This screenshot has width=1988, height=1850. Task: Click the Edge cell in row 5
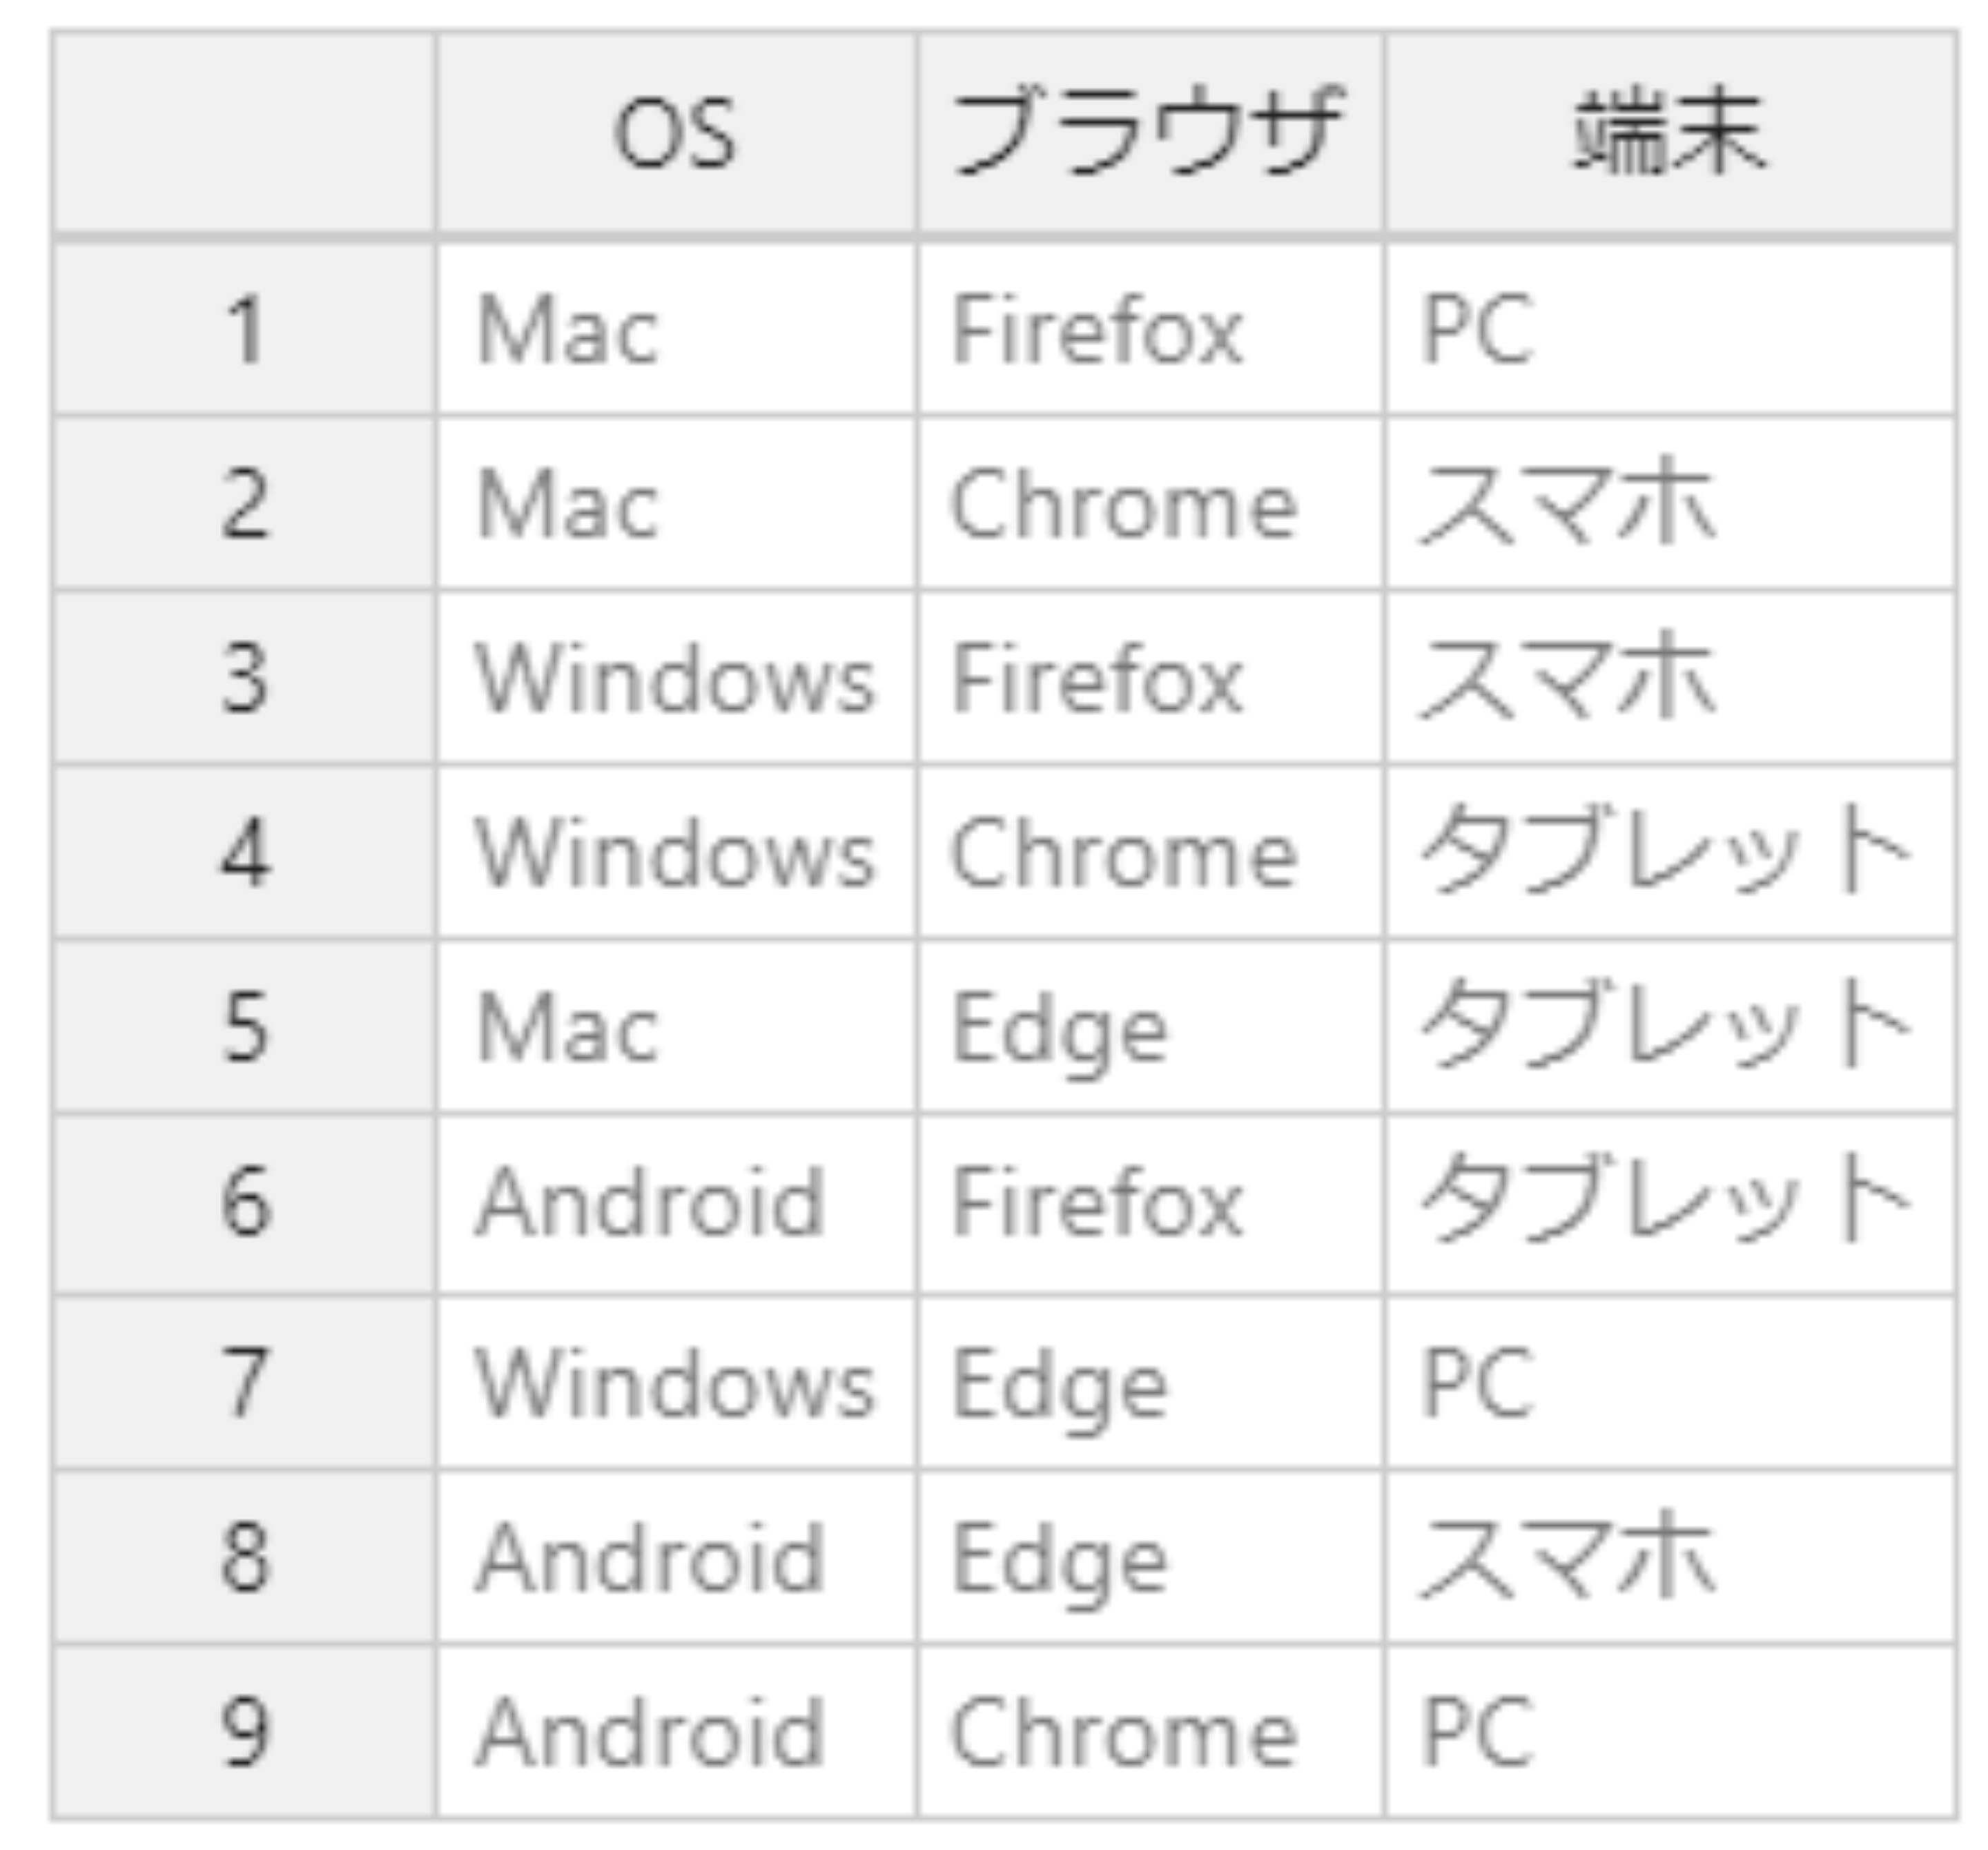[x=1151, y=1027]
